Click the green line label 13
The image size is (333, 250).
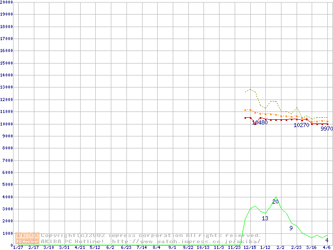(265, 218)
